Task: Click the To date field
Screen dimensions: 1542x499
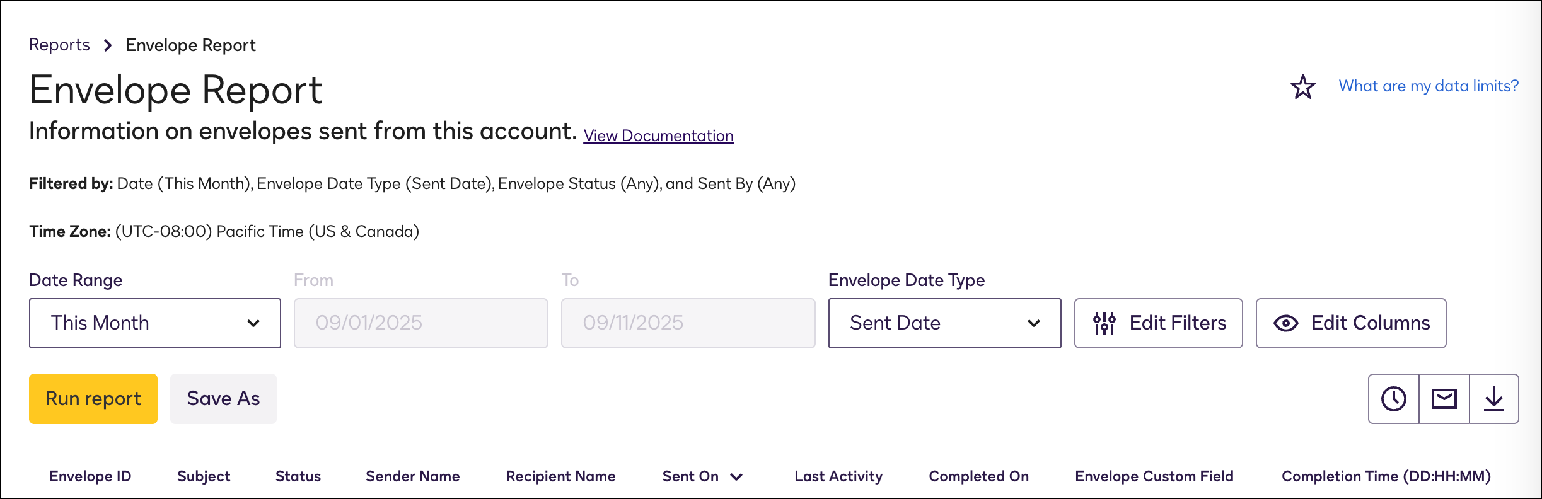Action: [688, 323]
